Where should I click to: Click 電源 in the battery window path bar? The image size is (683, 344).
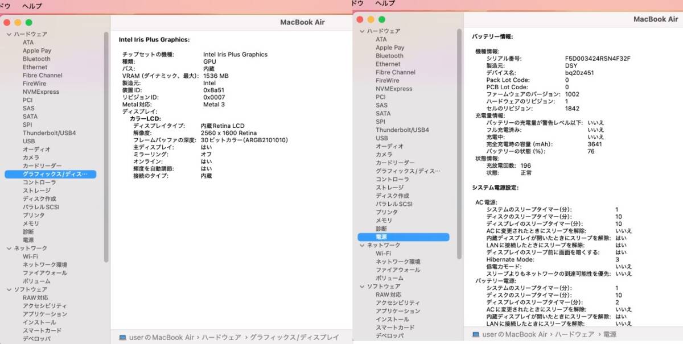pos(610,334)
